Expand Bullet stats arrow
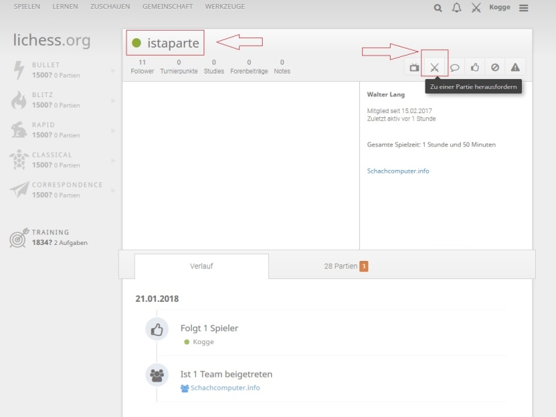Screen dimensions: 556x417 113,71
